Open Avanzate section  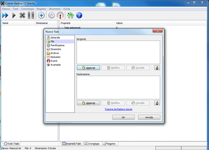60,65
